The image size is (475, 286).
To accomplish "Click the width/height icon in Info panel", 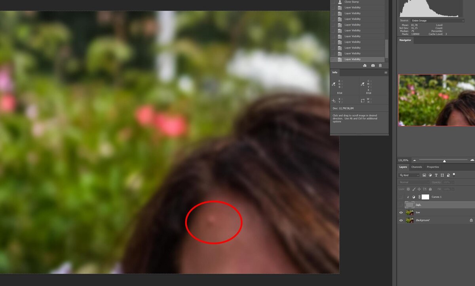I will (363, 101).
